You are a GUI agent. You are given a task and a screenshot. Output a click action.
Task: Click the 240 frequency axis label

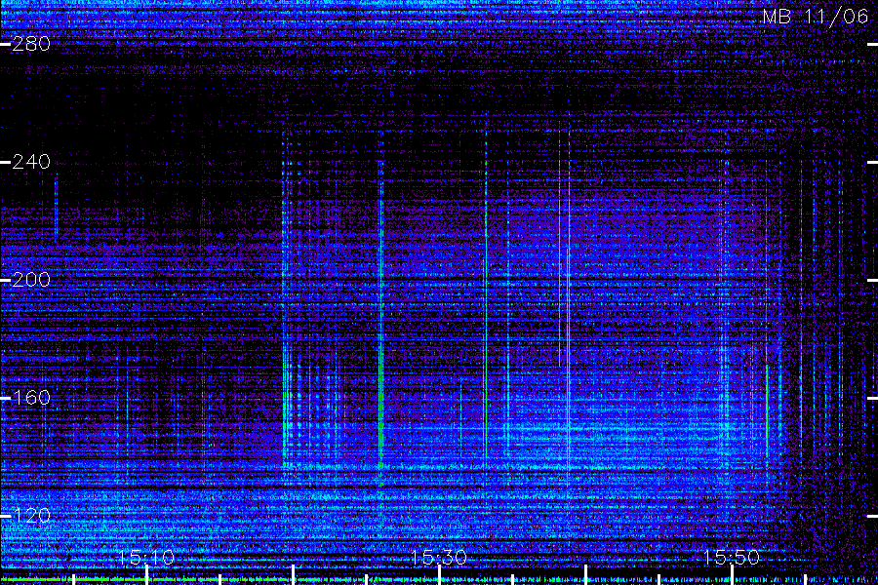pyautogui.click(x=31, y=162)
